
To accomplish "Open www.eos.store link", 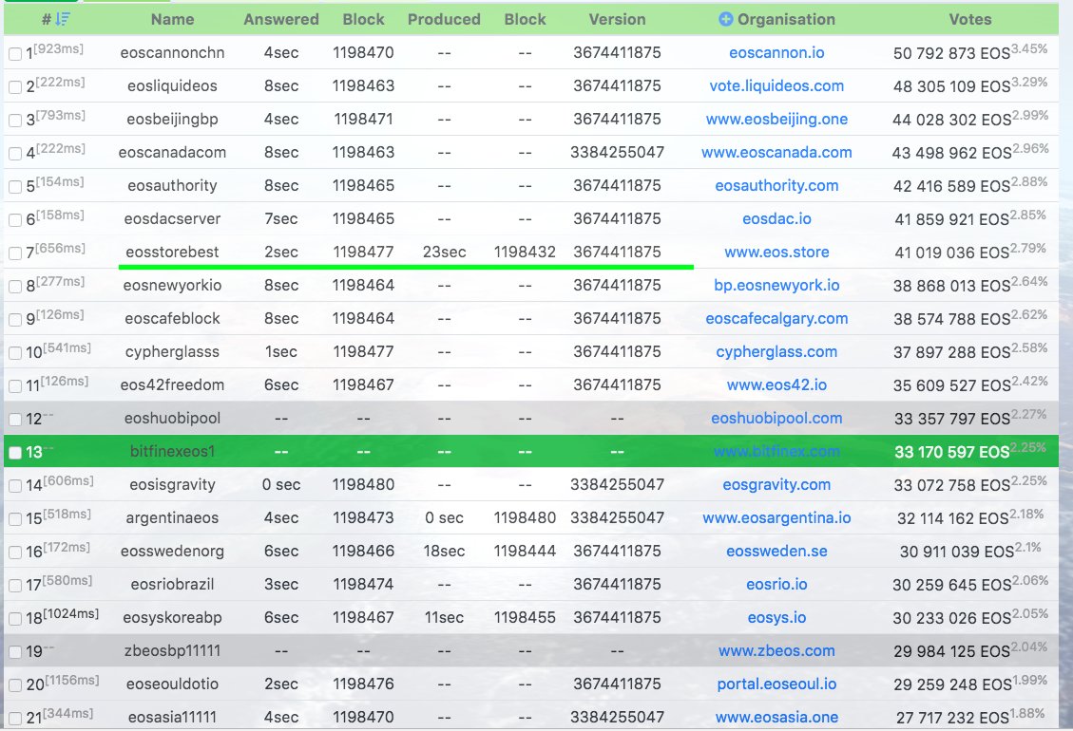I will tap(776, 253).
